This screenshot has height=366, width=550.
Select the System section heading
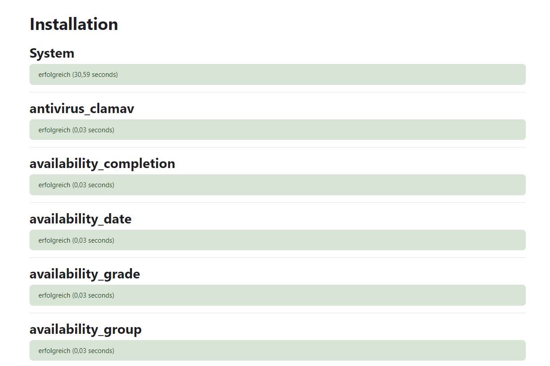[51, 53]
